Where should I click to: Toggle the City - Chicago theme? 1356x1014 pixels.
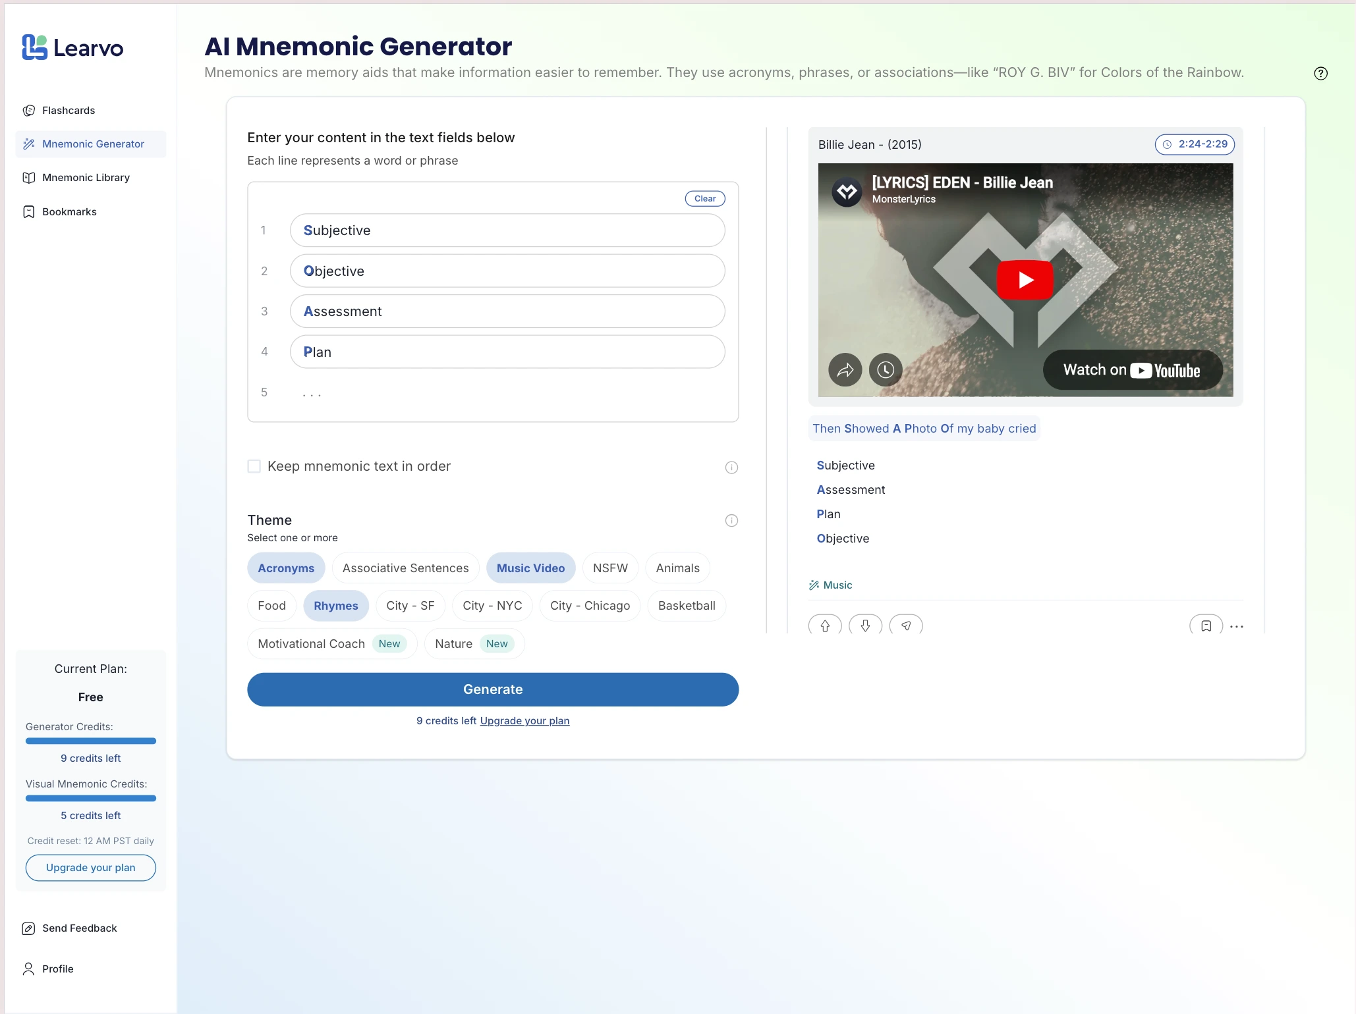(x=590, y=605)
